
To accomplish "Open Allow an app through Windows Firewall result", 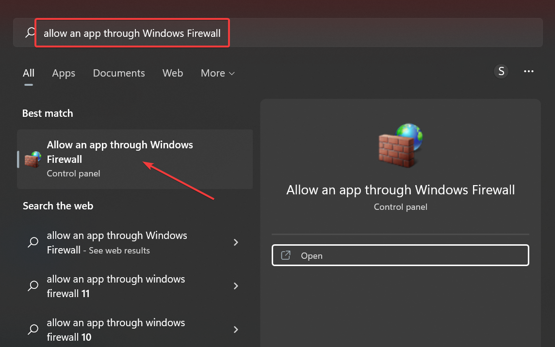I will coord(135,159).
